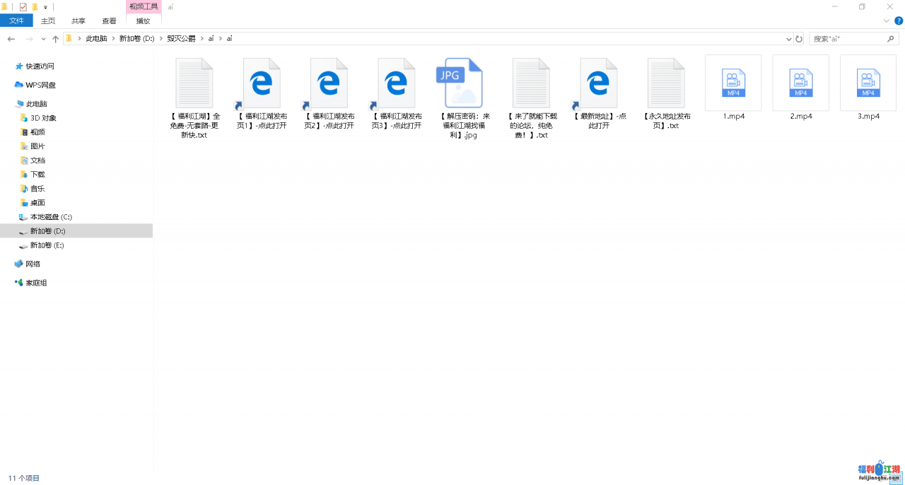Open the 1.mp4 video file
The image size is (905, 485).
pyautogui.click(x=733, y=83)
